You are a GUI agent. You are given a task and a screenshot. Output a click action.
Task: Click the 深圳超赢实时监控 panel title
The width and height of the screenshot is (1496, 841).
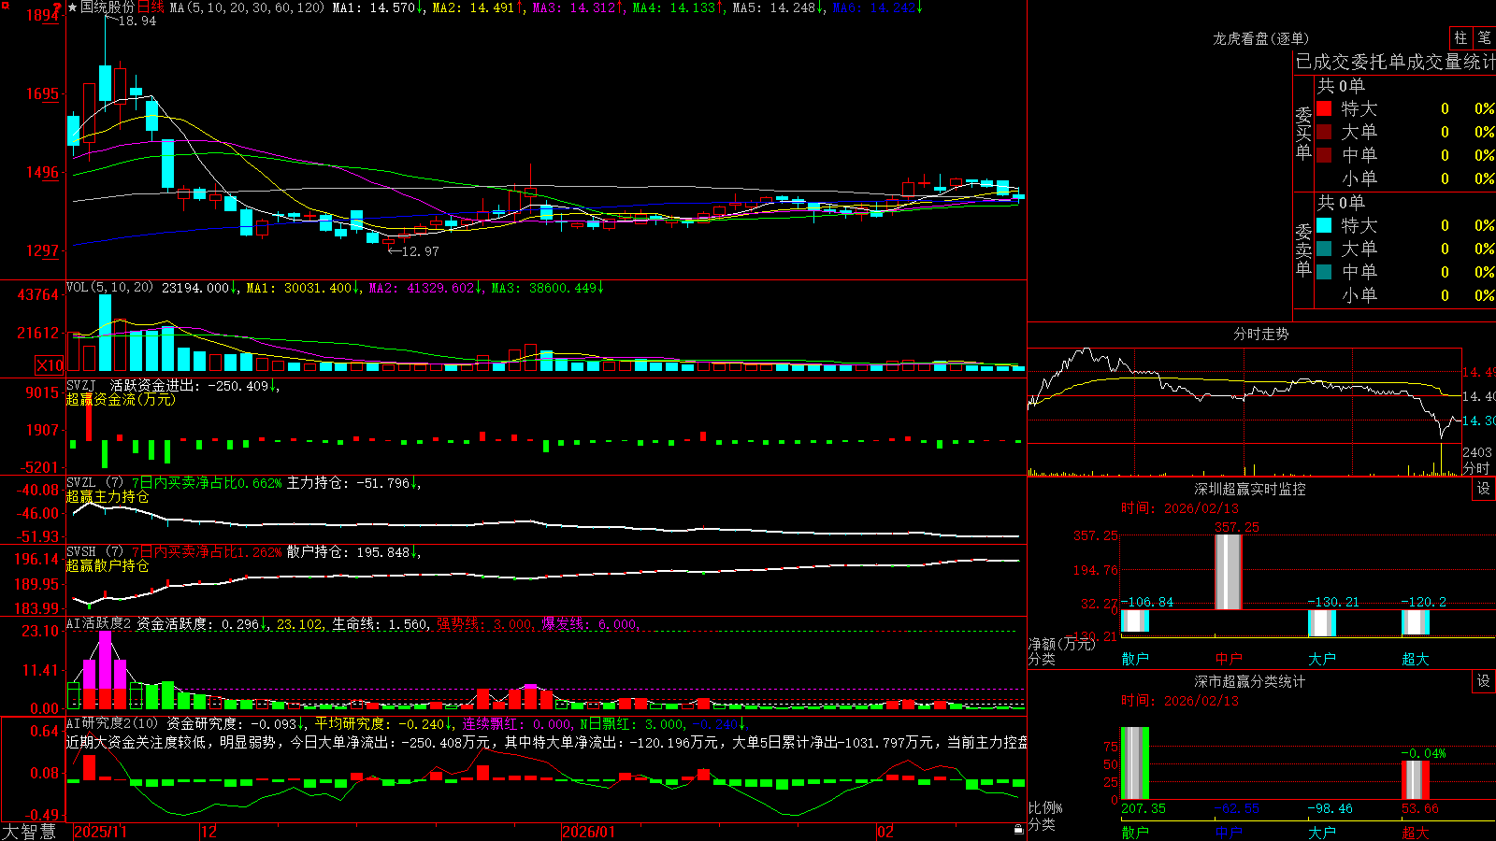pyautogui.click(x=1250, y=489)
